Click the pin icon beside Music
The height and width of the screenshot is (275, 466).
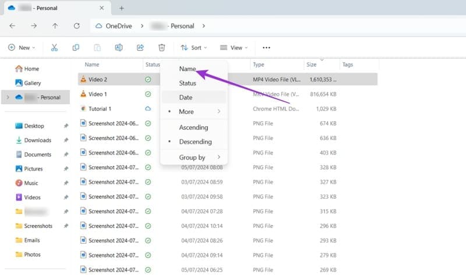[x=66, y=183]
